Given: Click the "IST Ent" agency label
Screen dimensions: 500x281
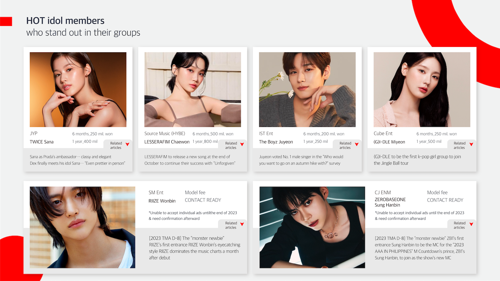Looking at the screenshot, I should click(x=266, y=134).
